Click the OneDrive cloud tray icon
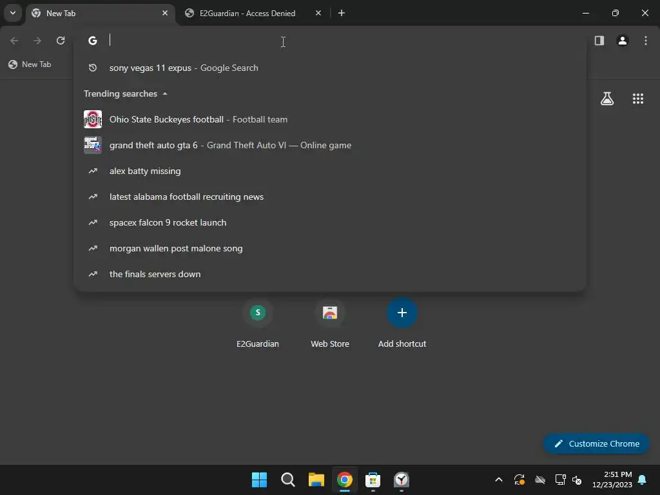Viewport: 660px width, 495px height. 540,480
